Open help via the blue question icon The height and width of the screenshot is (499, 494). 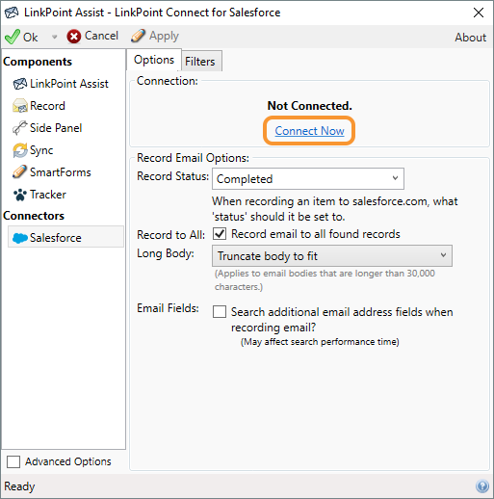pos(482,486)
